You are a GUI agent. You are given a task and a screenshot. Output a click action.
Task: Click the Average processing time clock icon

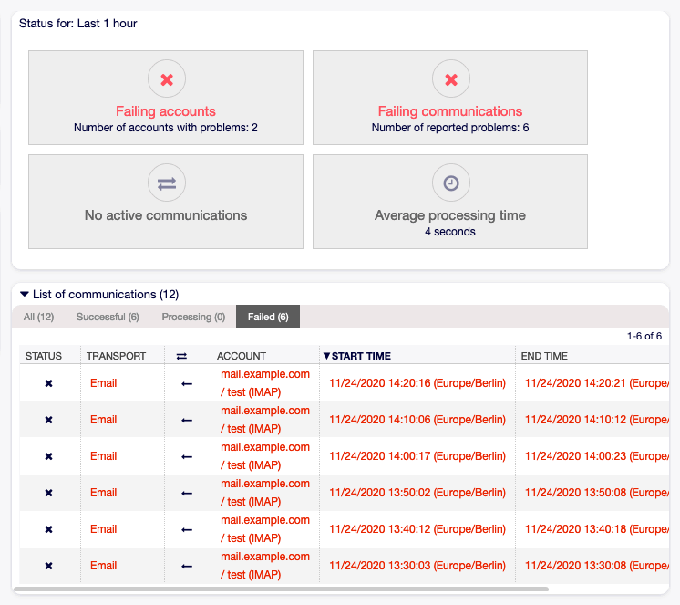(x=450, y=183)
